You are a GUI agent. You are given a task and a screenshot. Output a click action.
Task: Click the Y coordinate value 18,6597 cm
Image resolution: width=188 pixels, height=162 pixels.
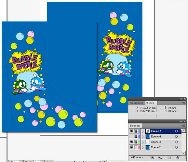pos(148,111)
